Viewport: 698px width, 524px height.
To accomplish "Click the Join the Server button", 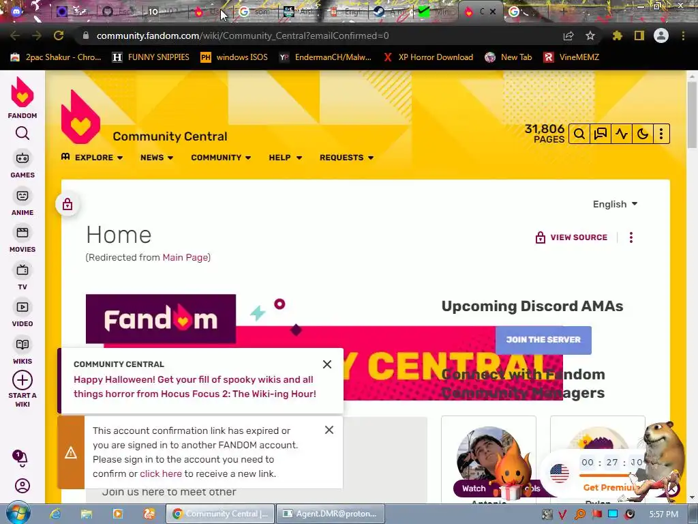I will tap(543, 340).
